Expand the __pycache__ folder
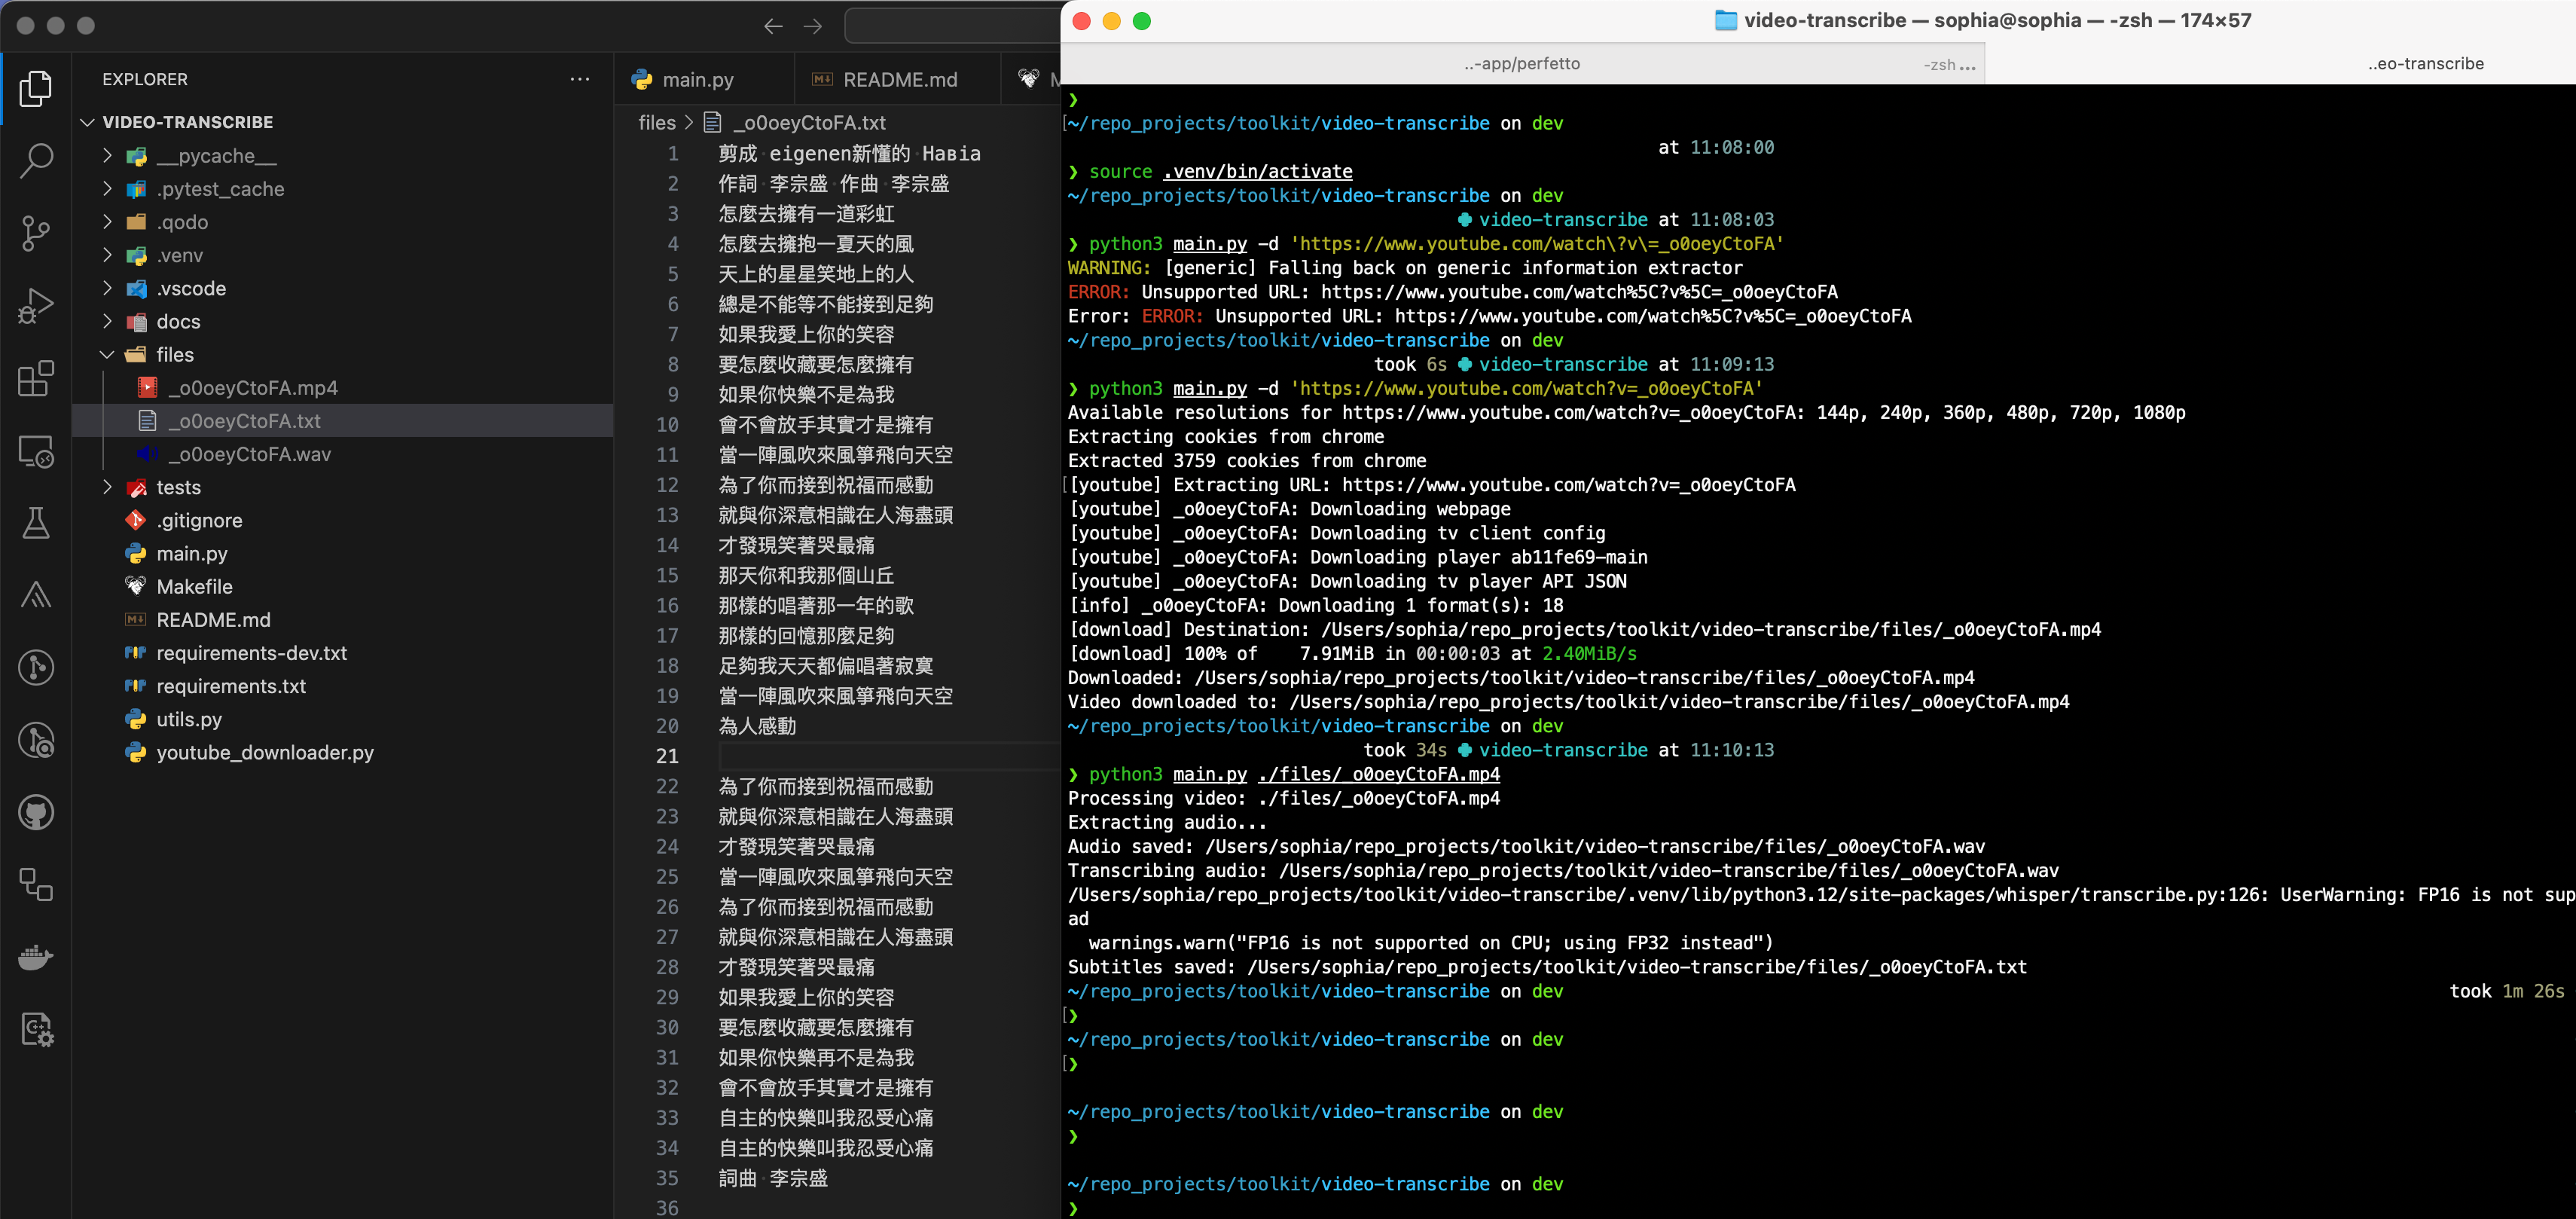The height and width of the screenshot is (1219, 2576). pyautogui.click(x=108, y=156)
